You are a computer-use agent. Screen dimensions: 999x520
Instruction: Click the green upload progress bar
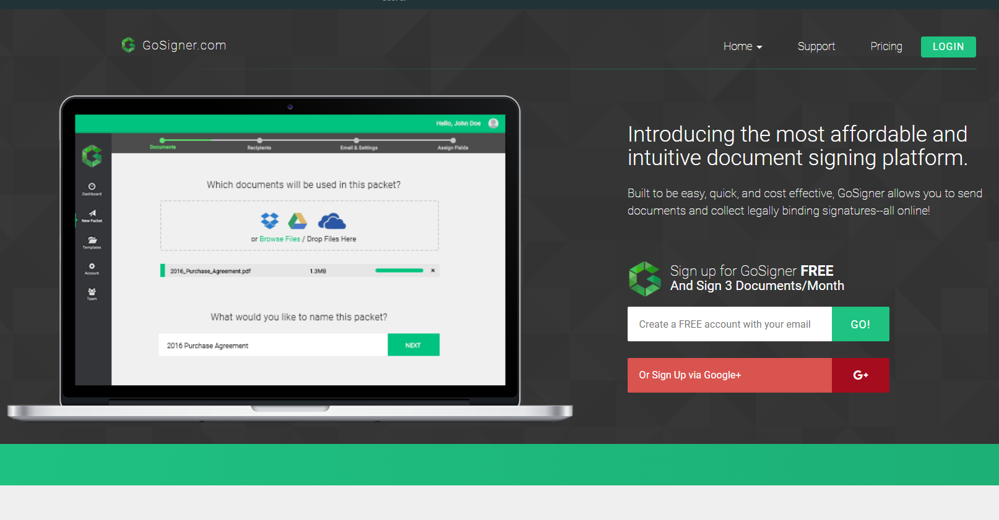click(x=399, y=270)
